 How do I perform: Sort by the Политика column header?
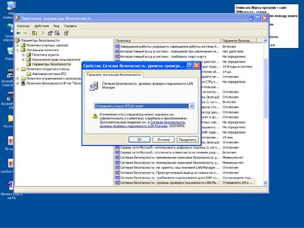tap(167, 41)
